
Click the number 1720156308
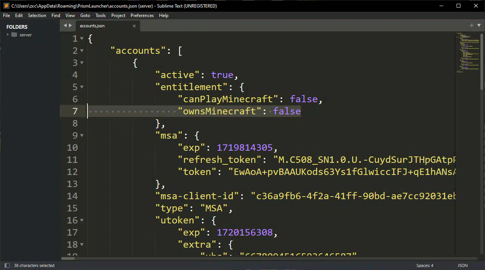coord(245,233)
